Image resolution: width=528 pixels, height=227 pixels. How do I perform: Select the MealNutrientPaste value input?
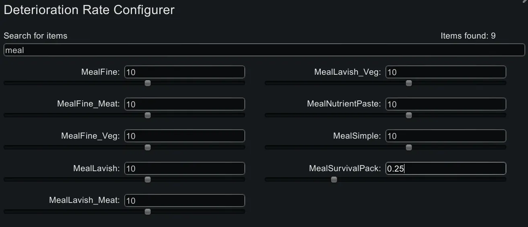point(445,104)
